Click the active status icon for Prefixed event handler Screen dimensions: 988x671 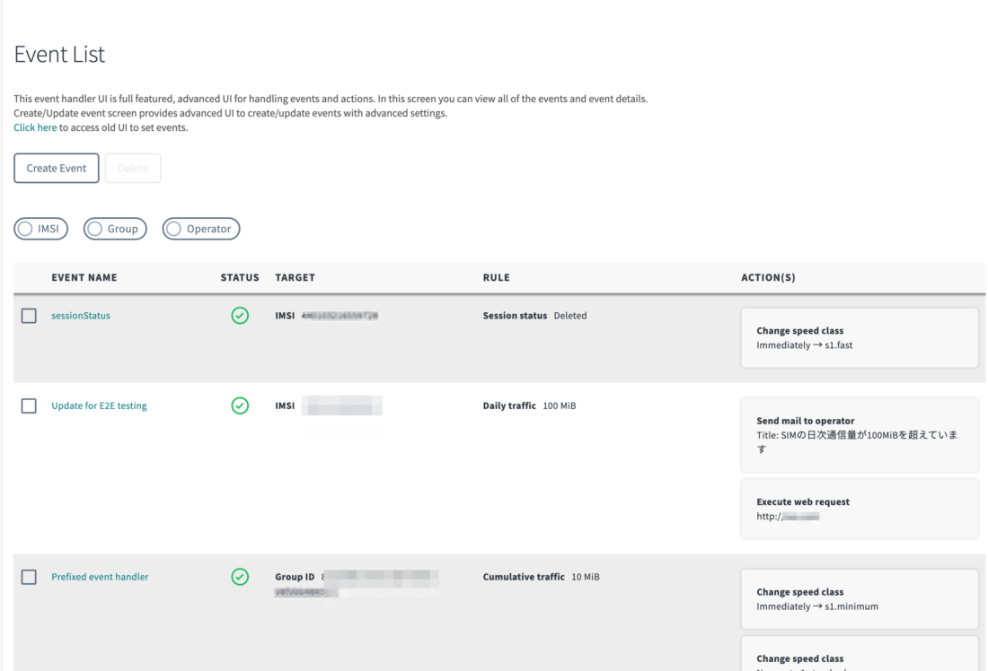240,577
